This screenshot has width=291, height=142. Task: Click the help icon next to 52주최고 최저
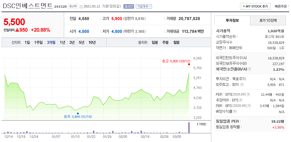(242, 84)
